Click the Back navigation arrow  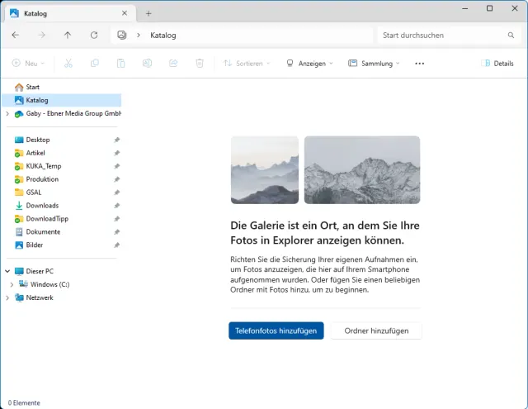click(16, 36)
